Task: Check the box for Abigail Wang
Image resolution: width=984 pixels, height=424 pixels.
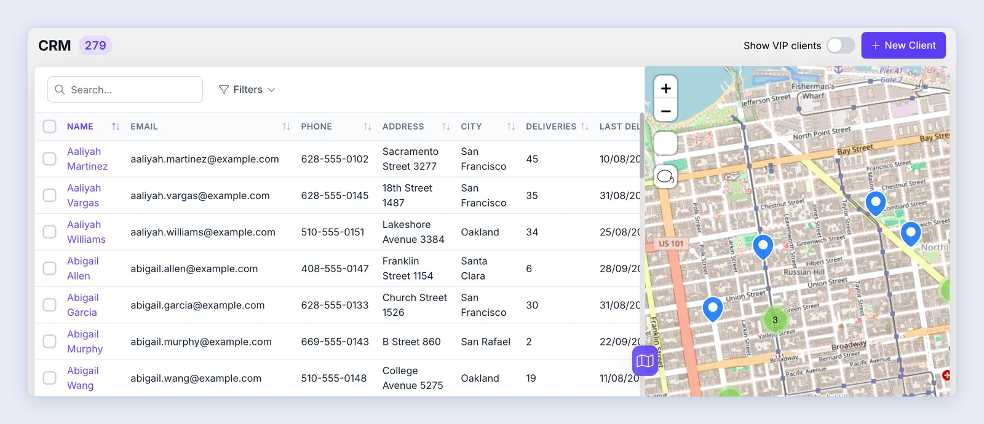Action: 49,378
